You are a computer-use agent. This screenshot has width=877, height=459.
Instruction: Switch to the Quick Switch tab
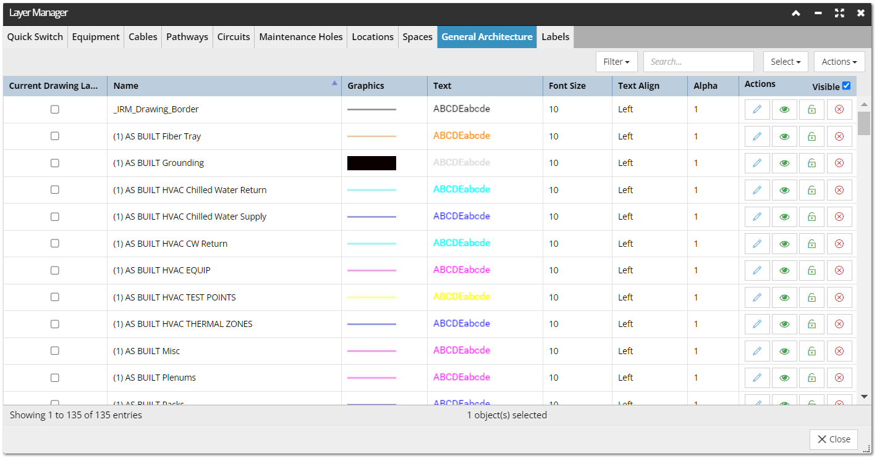35,37
